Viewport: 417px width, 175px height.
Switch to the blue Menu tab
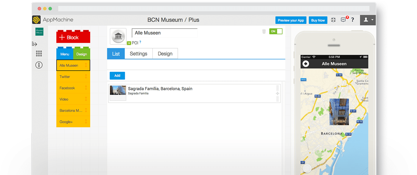click(x=65, y=54)
